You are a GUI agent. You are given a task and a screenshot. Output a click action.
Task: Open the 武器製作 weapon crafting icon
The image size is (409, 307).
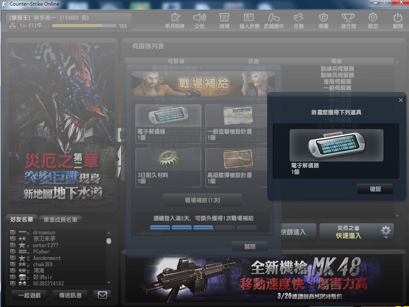pos(274,21)
